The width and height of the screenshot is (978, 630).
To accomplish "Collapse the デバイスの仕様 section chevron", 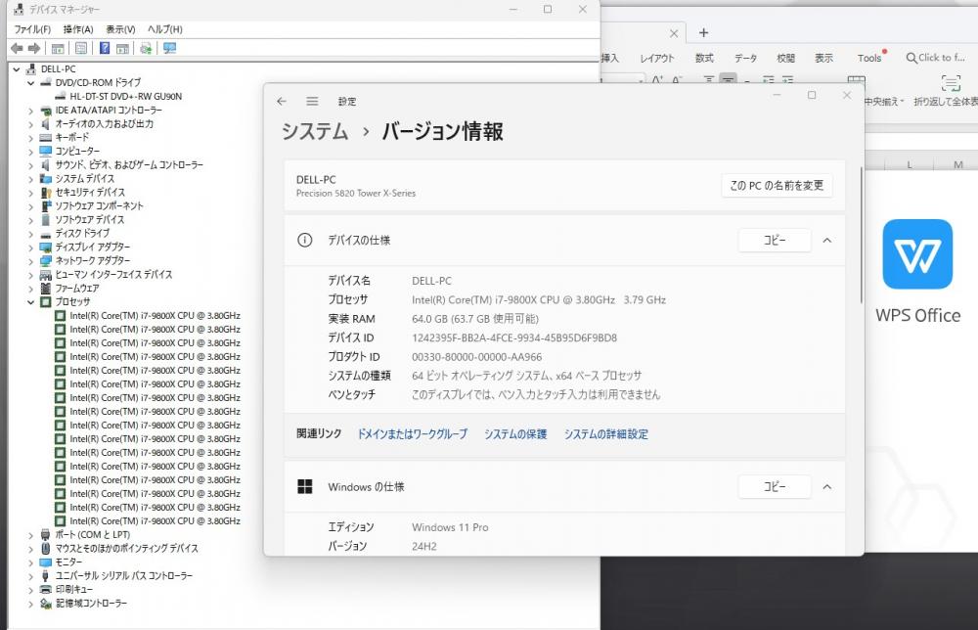I will pos(827,240).
